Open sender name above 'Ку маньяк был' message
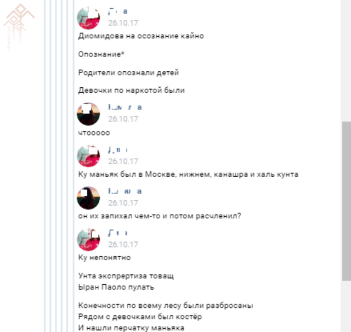Screen dimensions: 351x332 pyautogui.click(x=118, y=150)
